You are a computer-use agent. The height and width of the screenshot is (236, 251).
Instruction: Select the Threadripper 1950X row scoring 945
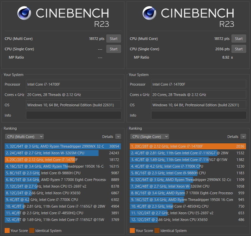click(188, 200)
